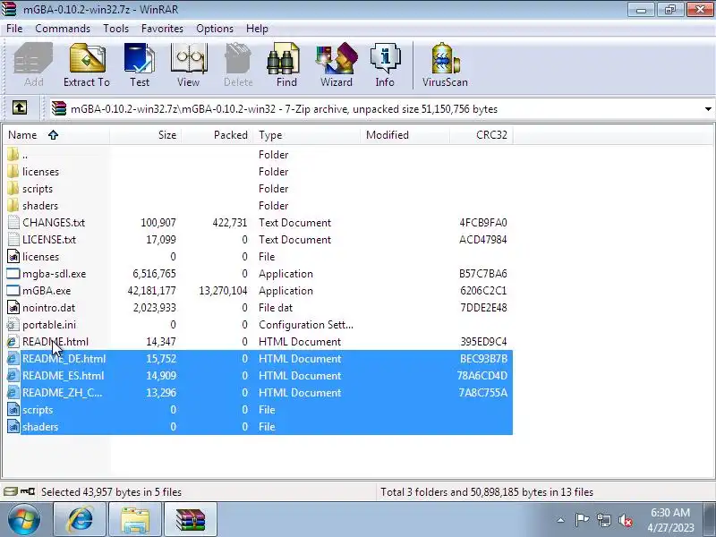Sort by the Modified column header

pyautogui.click(x=405, y=135)
